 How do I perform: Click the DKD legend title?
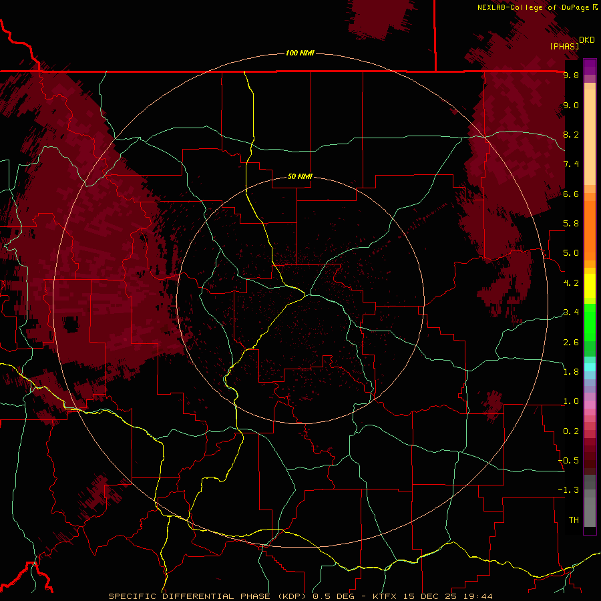587,40
